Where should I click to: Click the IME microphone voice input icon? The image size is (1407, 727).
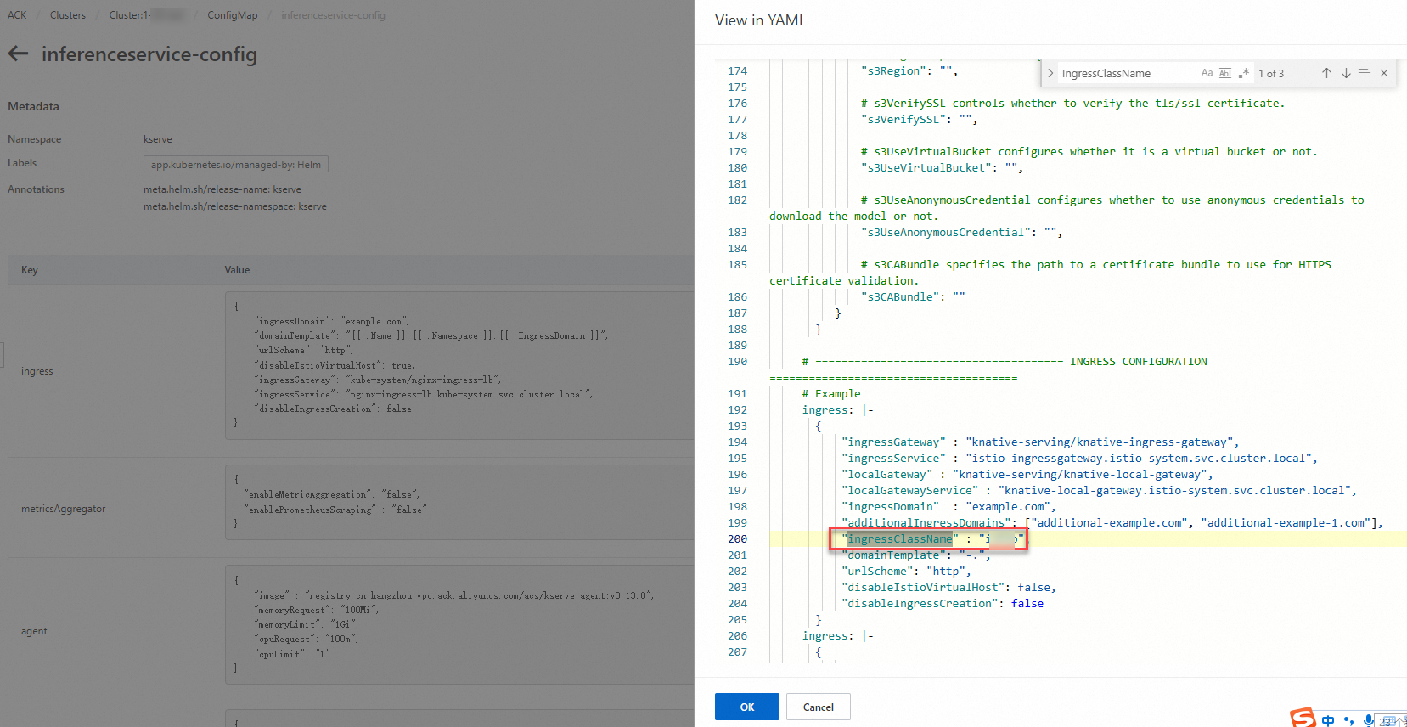click(1369, 720)
